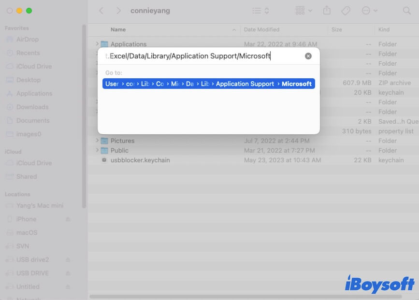The width and height of the screenshot is (419, 300).
Task: Go forward with the right chevron
Action: tap(118, 11)
